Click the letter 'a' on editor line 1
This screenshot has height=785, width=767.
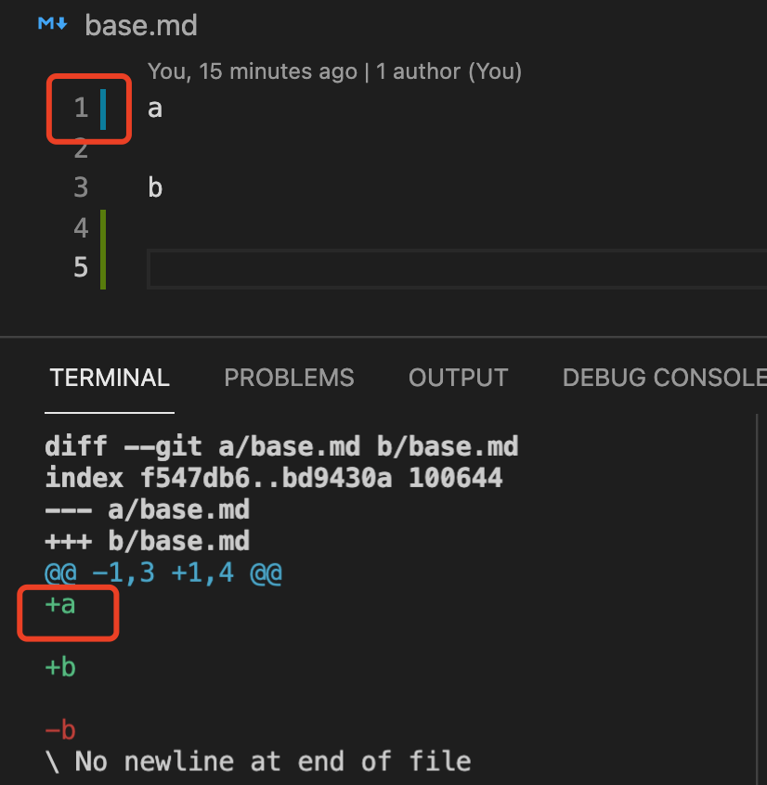click(155, 109)
